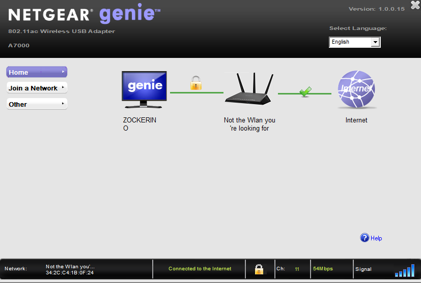Image resolution: width=421 pixels, height=283 pixels.
Task: Open the Help link
Action: [x=376, y=238]
